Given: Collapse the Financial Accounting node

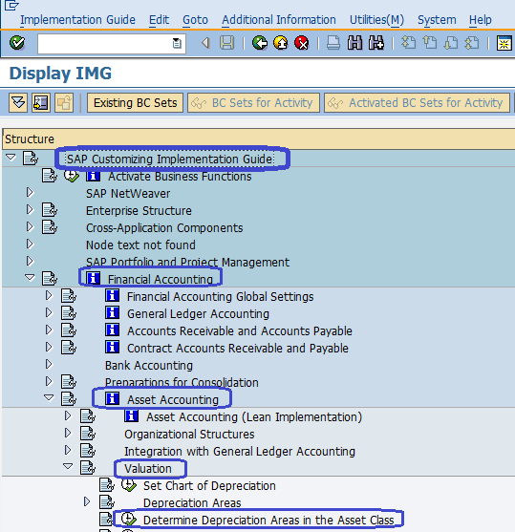Looking at the screenshot, I should [x=30, y=278].
